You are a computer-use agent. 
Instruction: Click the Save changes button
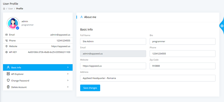90,88
